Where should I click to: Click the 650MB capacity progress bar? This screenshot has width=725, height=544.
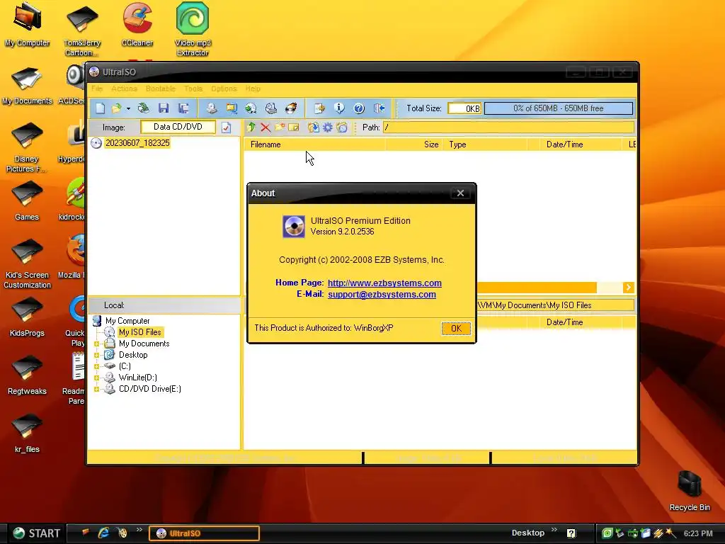tap(559, 108)
